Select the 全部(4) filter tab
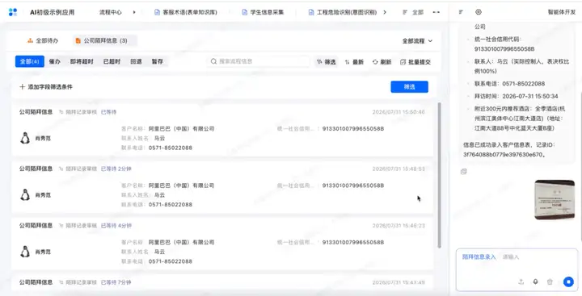582x296 pixels. (29, 61)
